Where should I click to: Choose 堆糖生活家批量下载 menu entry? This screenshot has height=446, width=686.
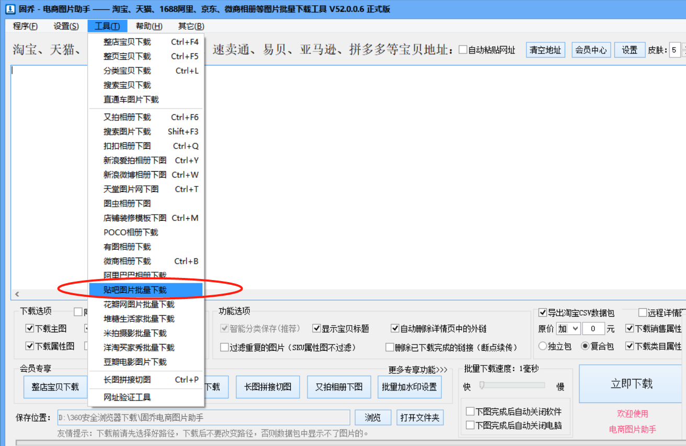click(x=146, y=319)
